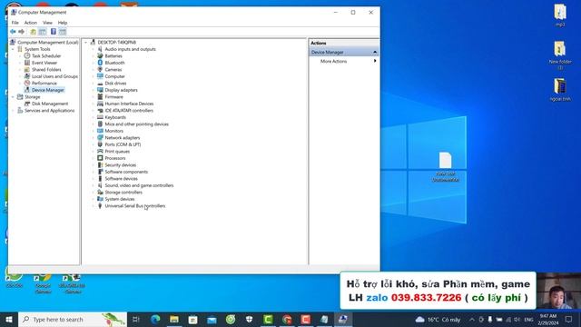Select the Computer device category
This screenshot has width=581, height=327.
[115, 76]
